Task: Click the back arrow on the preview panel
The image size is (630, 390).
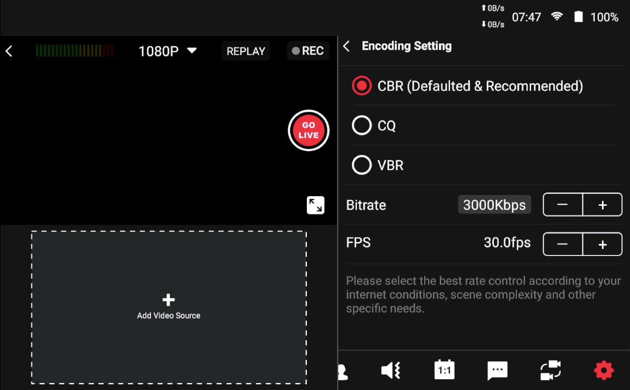Action: (x=9, y=51)
